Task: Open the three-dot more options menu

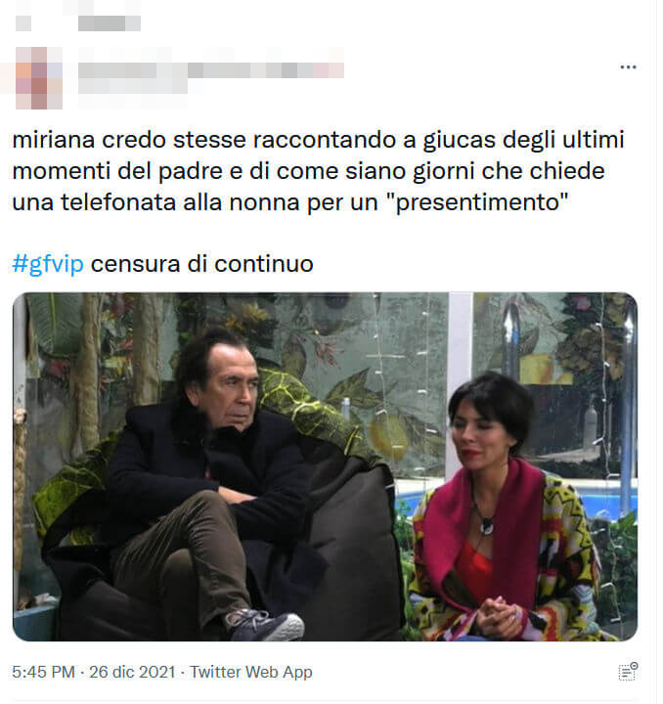Action: click(x=628, y=67)
